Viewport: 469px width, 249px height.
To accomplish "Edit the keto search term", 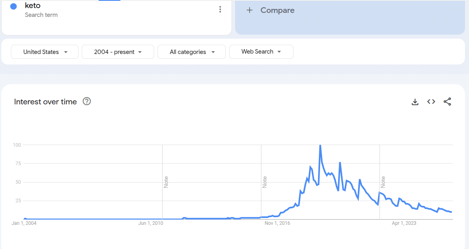I will [x=33, y=6].
